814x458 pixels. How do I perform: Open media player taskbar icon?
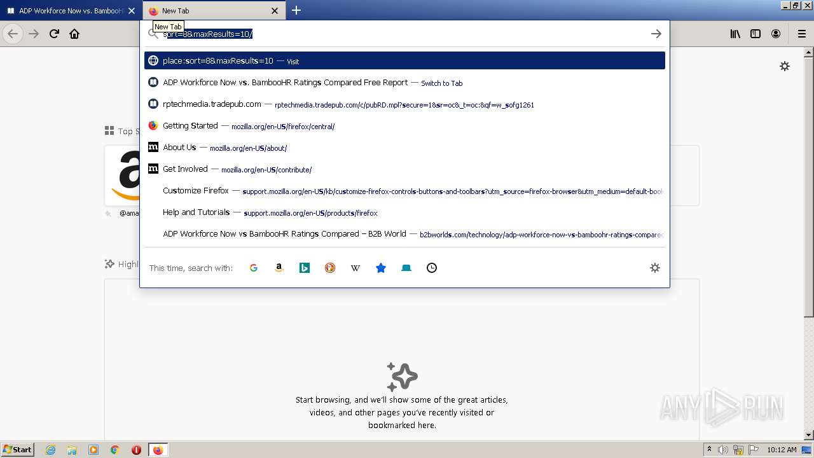click(93, 450)
